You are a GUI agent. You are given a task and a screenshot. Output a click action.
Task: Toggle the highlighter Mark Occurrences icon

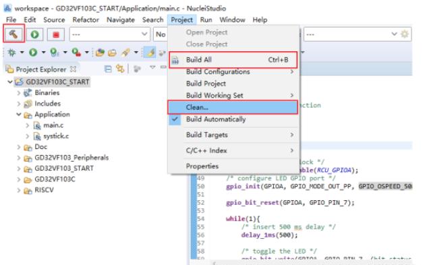pos(150,53)
